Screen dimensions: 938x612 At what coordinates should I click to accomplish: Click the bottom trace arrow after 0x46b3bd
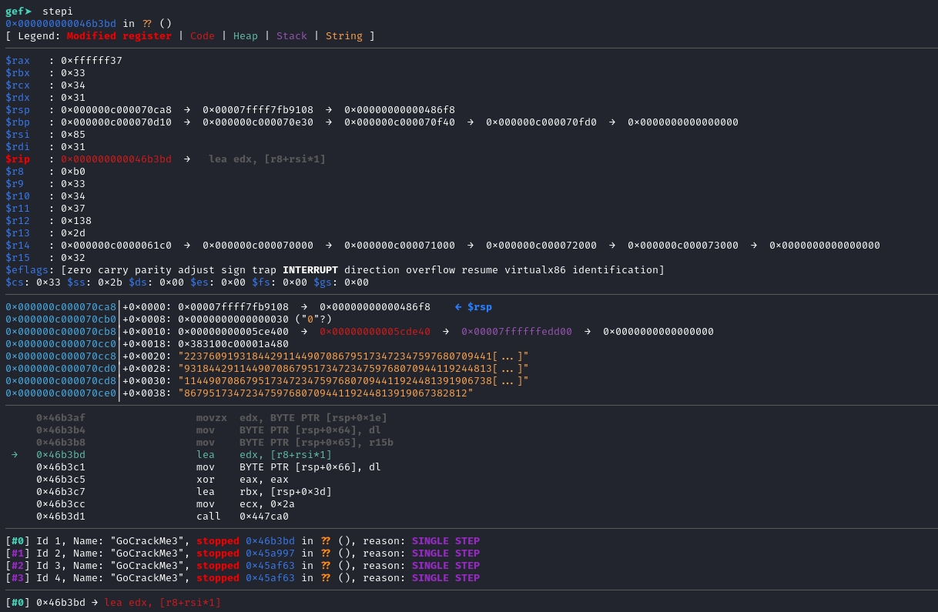(95, 603)
